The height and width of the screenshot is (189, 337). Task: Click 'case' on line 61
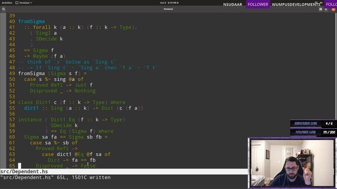click(36, 143)
